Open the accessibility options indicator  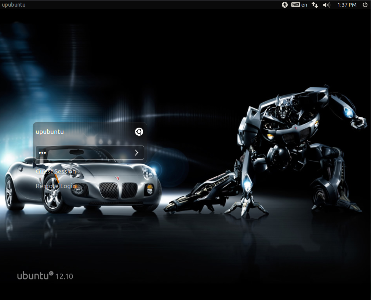tap(285, 5)
